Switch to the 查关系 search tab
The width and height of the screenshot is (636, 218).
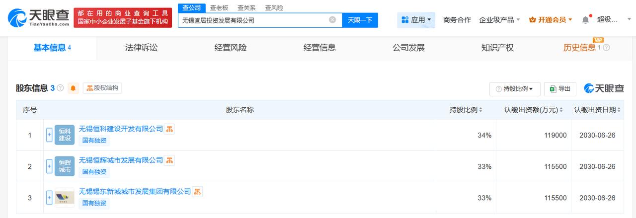pyautogui.click(x=246, y=8)
